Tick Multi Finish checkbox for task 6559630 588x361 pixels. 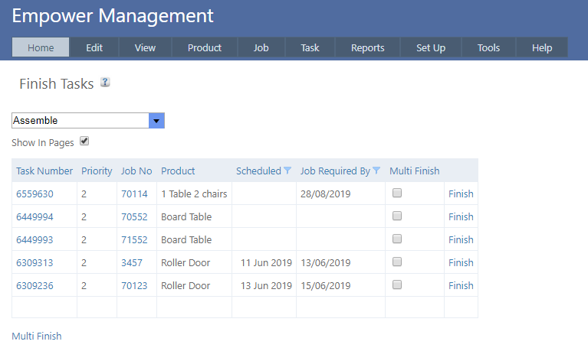pyautogui.click(x=397, y=194)
